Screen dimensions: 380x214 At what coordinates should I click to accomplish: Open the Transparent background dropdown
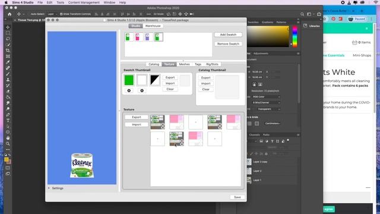268,109
